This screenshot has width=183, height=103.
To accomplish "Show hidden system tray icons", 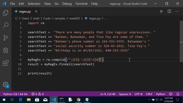I will point(149,100).
